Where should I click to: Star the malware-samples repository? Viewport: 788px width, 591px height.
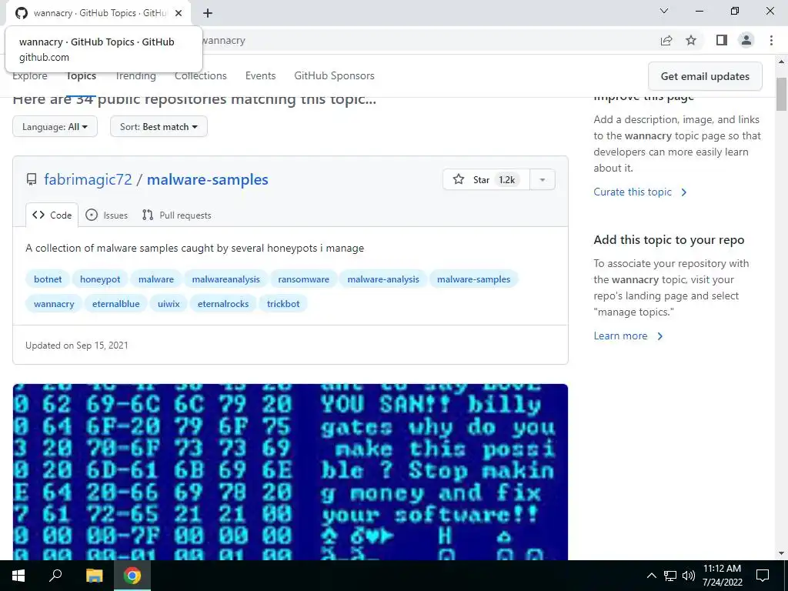coord(486,179)
